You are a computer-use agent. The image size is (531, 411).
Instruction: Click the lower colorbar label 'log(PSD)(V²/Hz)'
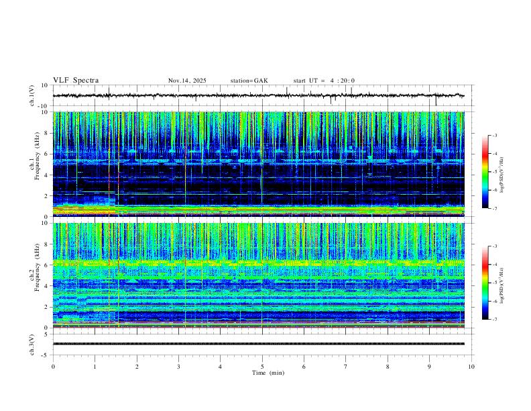point(501,285)
